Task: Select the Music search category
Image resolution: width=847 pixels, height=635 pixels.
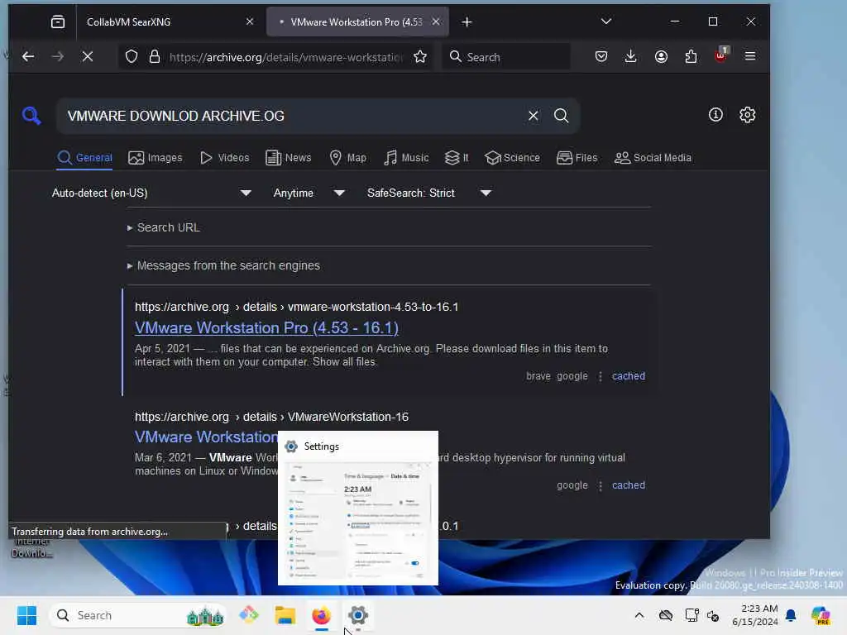Action: point(406,158)
